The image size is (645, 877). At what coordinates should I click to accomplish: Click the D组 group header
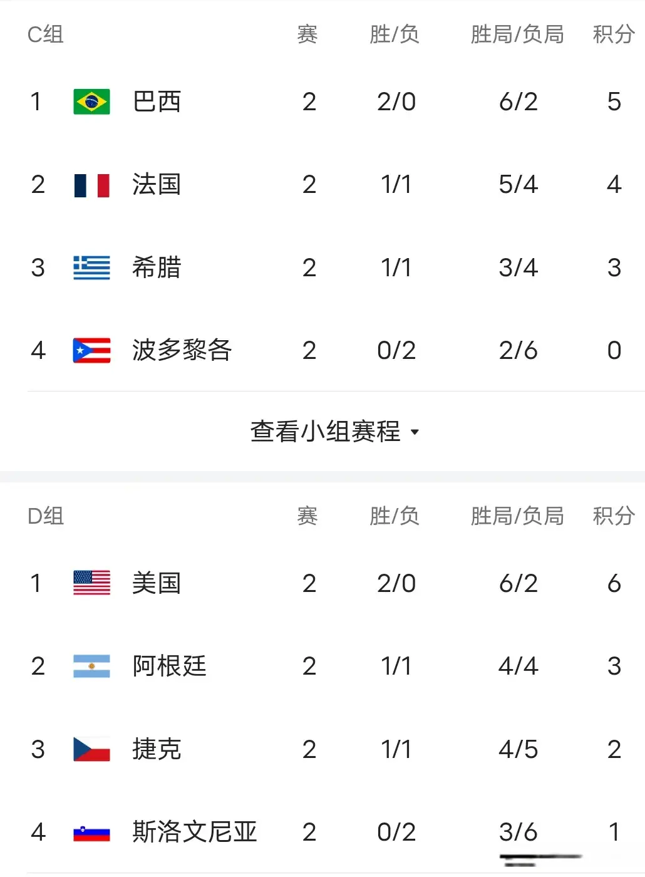coord(46,516)
